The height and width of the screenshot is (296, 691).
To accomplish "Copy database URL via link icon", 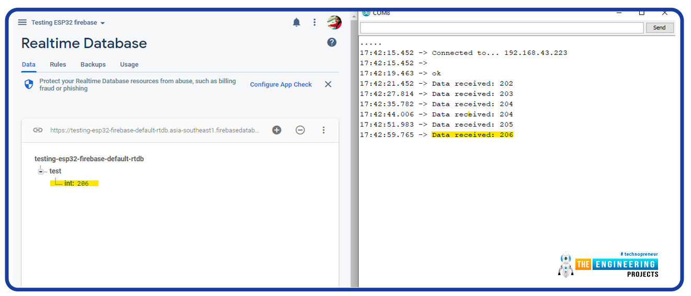I will point(38,130).
